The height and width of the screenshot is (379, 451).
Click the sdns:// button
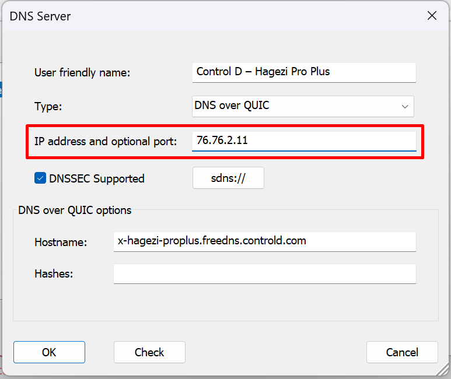pyautogui.click(x=228, y=178)
